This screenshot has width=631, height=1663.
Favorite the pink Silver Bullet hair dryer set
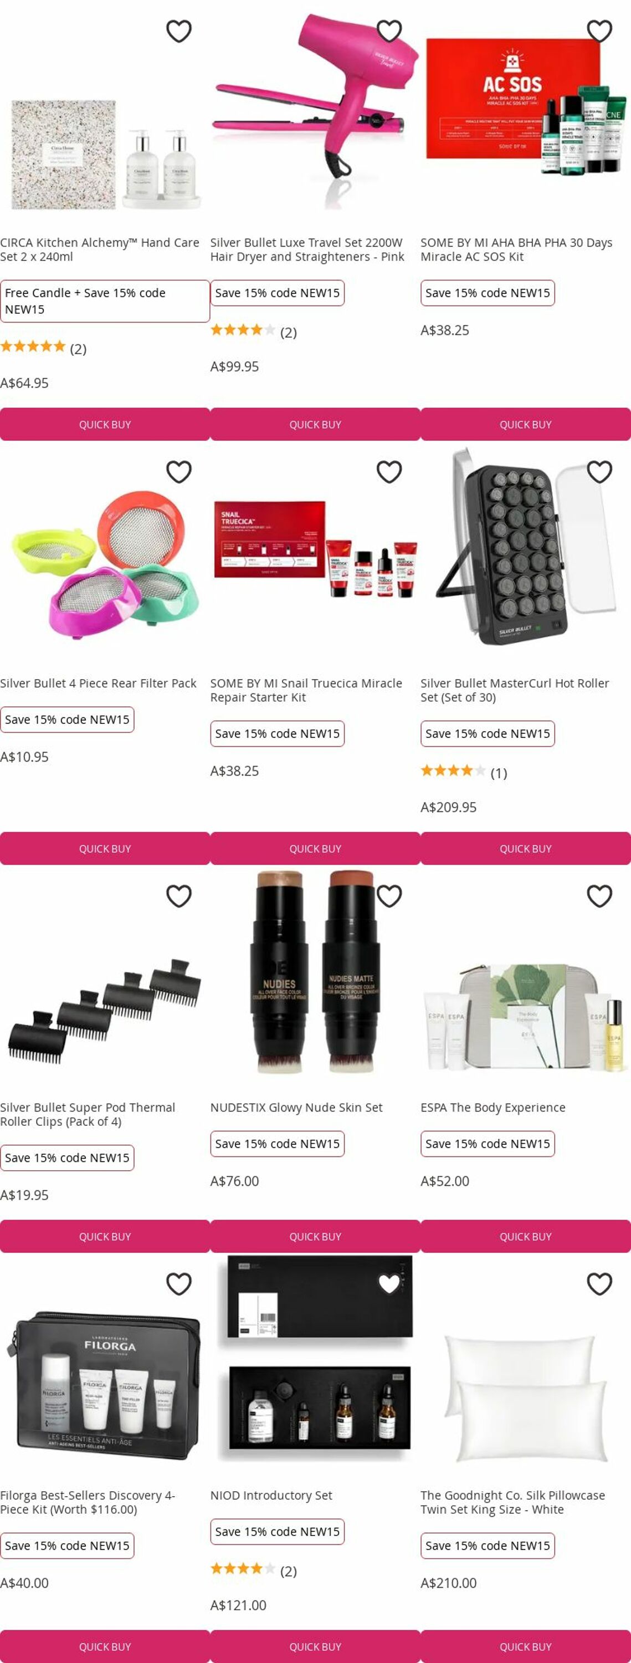click(389, 31)
